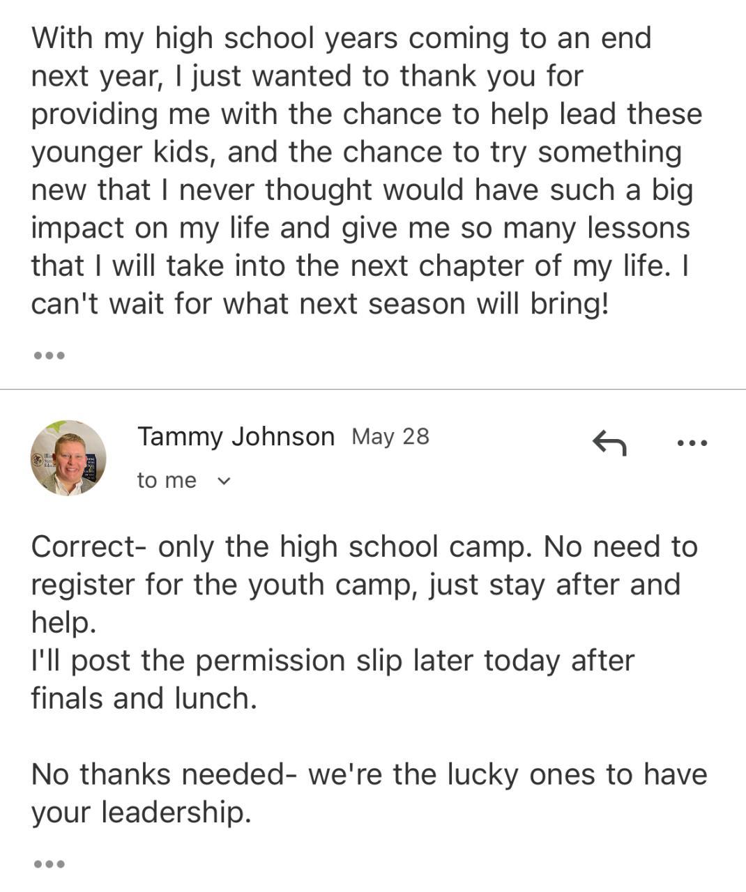Click the "I'll post the permission slip" line

click(x=332, y=661)
